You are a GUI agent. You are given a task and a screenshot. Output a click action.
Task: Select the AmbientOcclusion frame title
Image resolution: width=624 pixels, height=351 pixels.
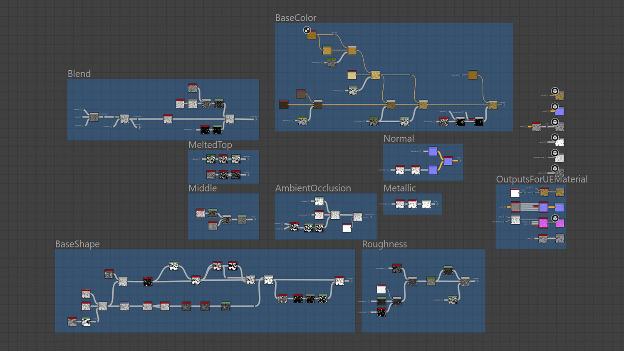pos(313,188)
